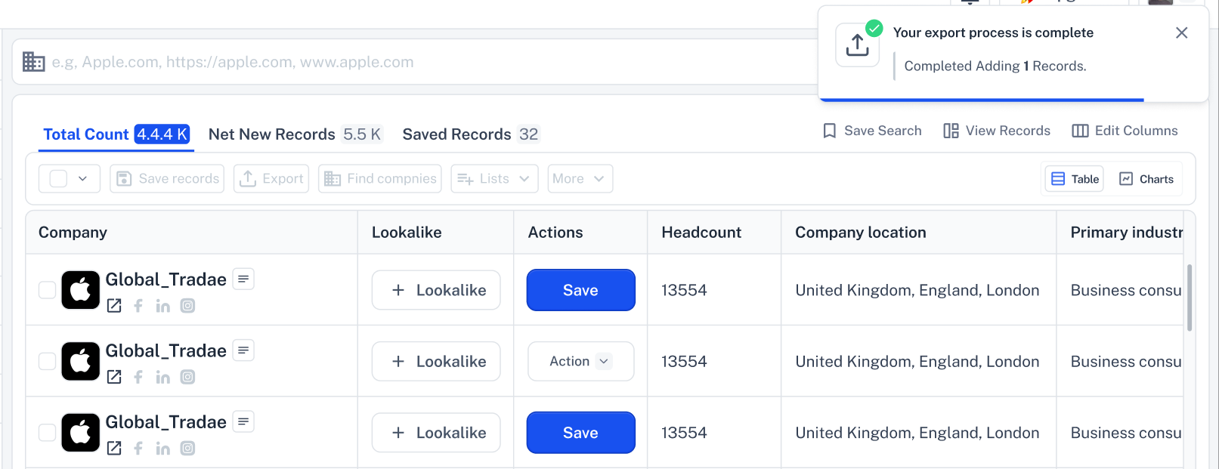Click the export upload icon in notification
Screen dimensions: 1219x469
coord(857,45)
